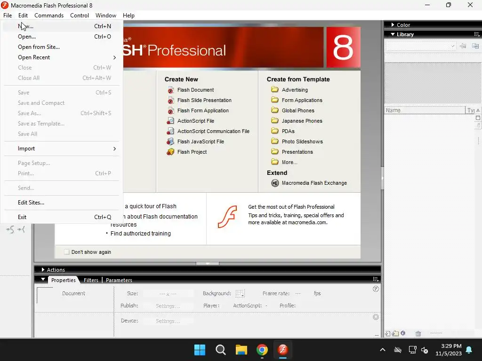Screen dimensions: 482x361
Task: Open Google Chrome from the taskbar
Action: click(x=262, y=350)
